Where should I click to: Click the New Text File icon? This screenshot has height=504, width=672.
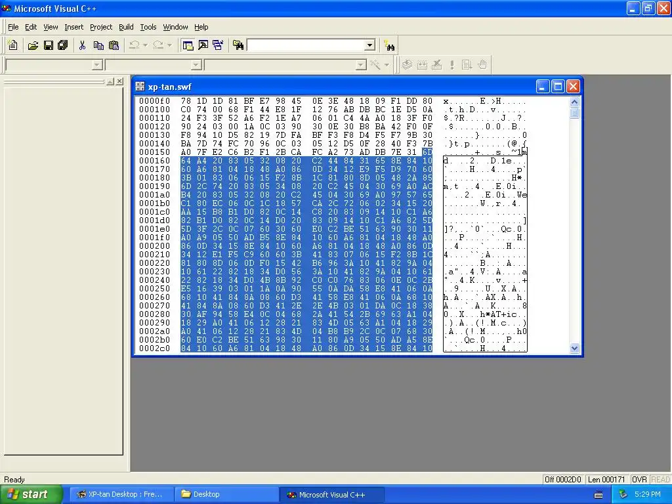[x=13, y=45]
